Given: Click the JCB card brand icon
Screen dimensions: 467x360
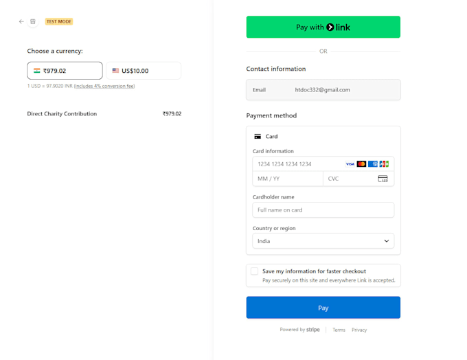Looking at the screenshot, I should [384, 164].
